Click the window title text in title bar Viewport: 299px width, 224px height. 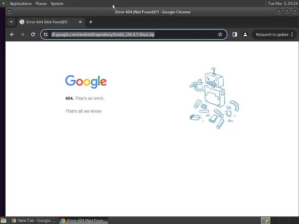pyautogui.click(x=153, y=12)
